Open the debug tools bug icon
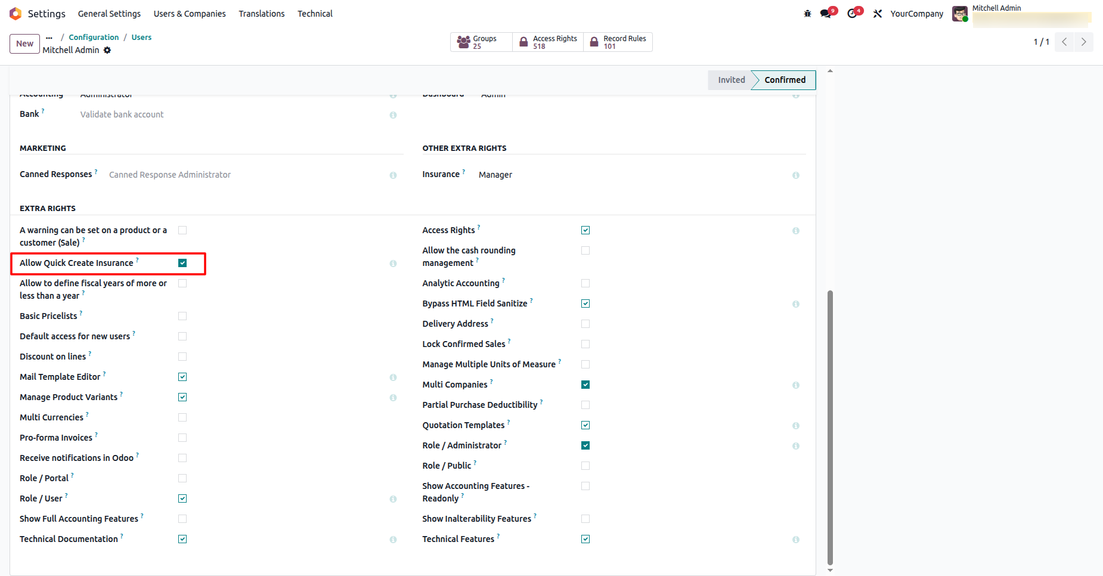Screen dimensions: 1103x576 coord(807,14)
